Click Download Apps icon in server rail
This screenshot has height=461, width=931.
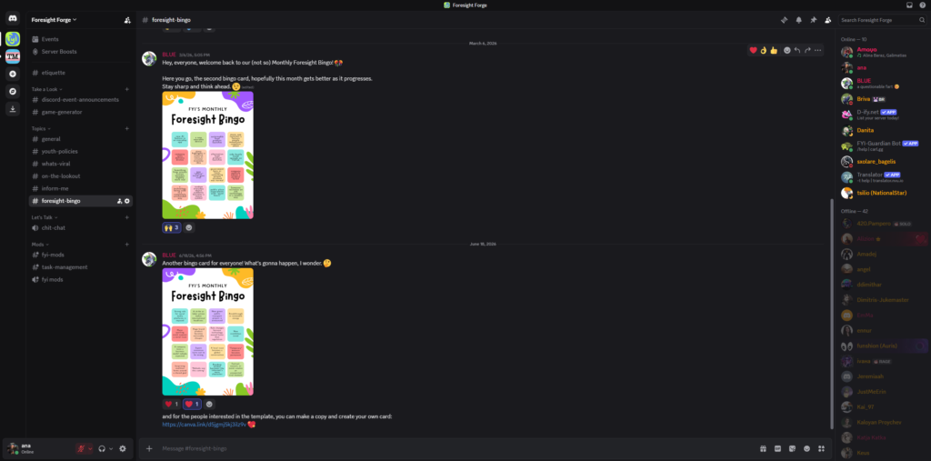(13, 109)
